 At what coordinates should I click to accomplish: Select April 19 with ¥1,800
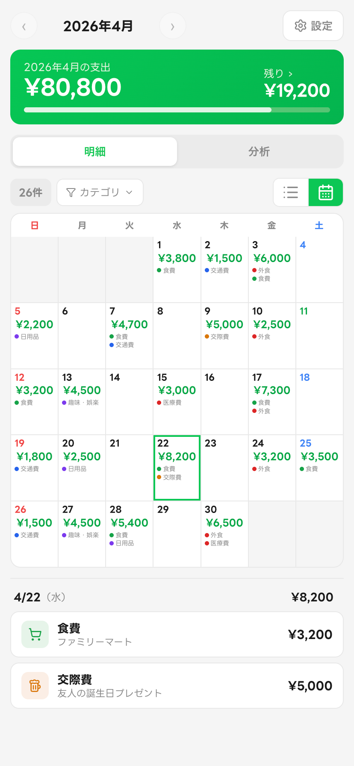pyautogui.click(x=35, y=468)
